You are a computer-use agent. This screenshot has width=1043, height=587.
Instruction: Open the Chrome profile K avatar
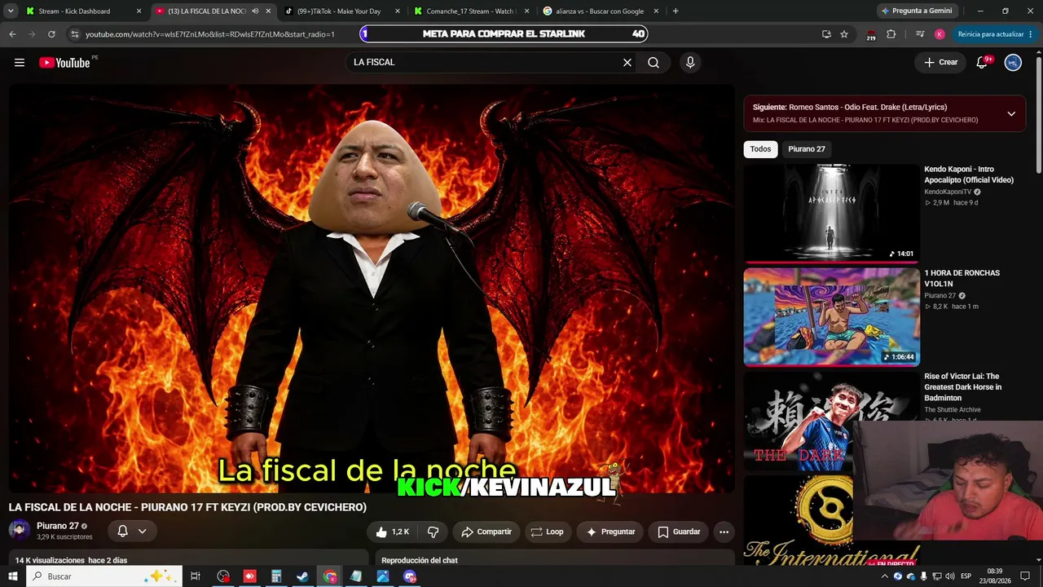[940, 34]
